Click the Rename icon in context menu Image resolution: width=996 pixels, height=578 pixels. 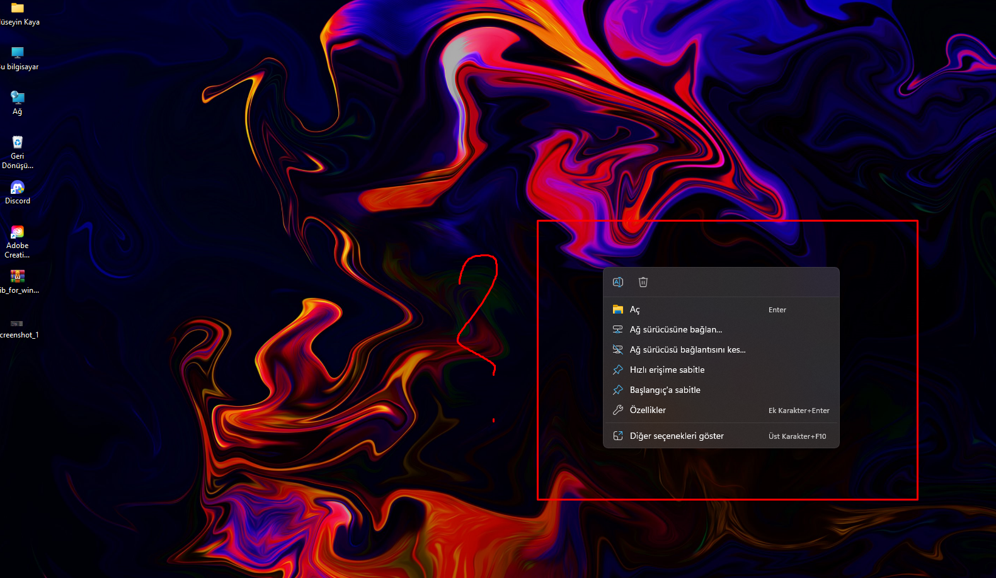click(x=618, y=282)
